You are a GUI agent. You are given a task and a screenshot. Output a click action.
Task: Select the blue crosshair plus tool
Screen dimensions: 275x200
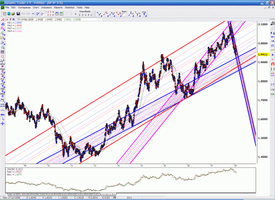pyautogui.click(x=3, y=124)
